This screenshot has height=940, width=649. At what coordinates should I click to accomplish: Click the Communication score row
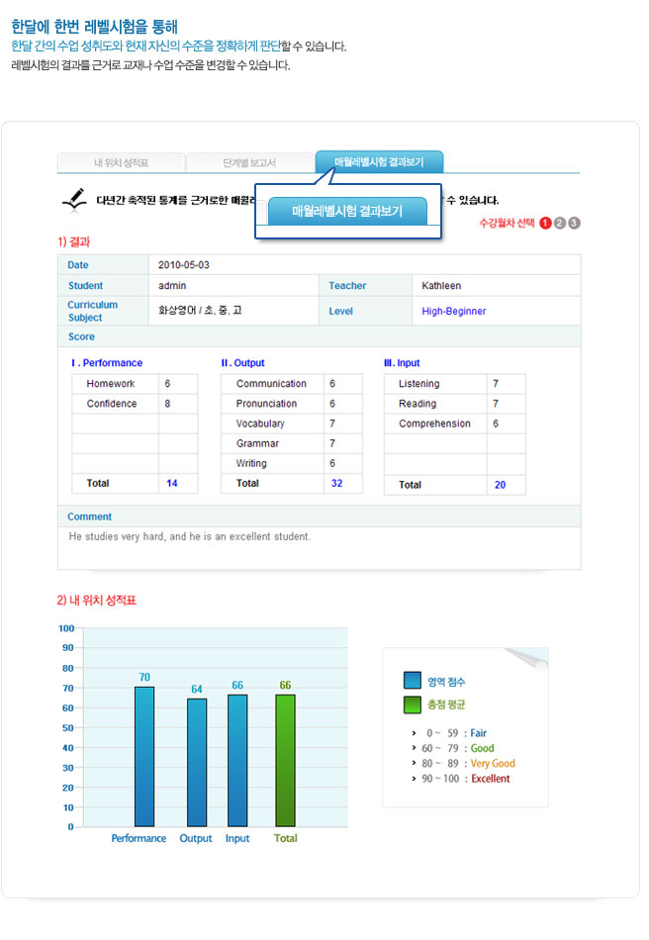(x=292, y=384)
